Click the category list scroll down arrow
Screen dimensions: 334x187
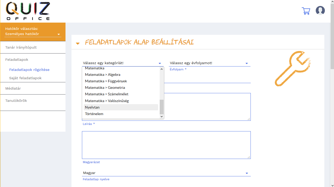tap(162, 117)
